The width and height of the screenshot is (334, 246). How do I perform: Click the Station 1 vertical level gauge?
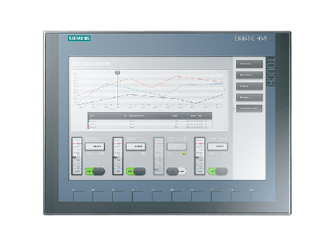77,156
